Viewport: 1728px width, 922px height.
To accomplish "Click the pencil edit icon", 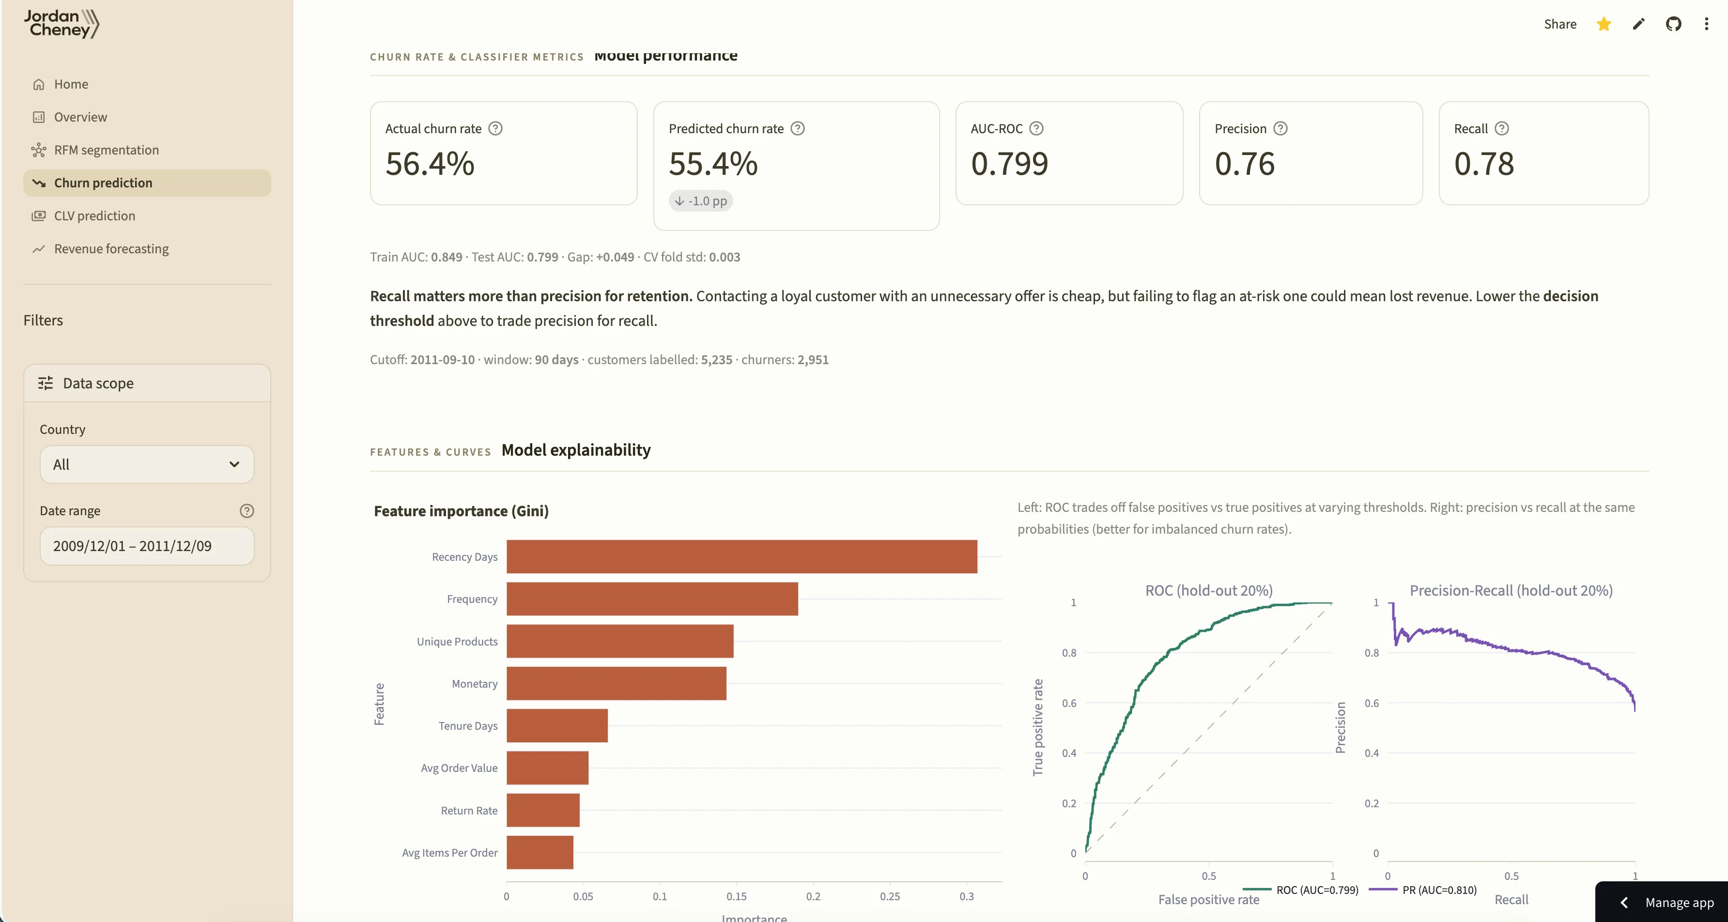I will [1639, 24].
